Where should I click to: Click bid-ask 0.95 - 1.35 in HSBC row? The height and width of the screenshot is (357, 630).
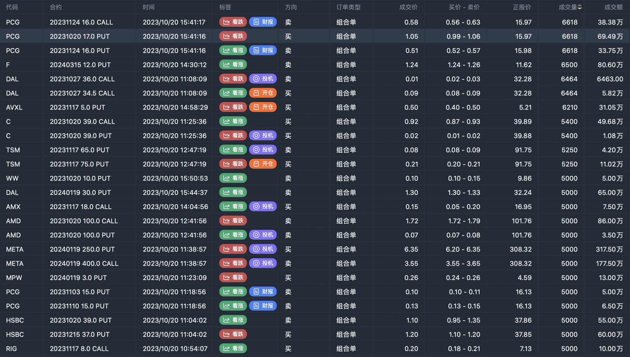(463, 320)
